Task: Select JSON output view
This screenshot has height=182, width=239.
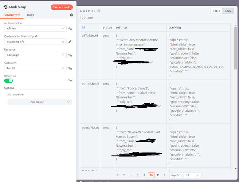Action: pos(228,11)
